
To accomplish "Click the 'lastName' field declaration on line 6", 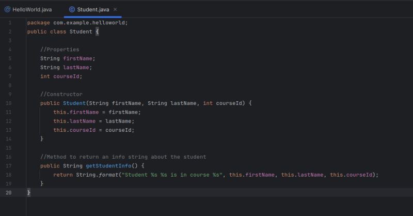I will click(76, 68).
